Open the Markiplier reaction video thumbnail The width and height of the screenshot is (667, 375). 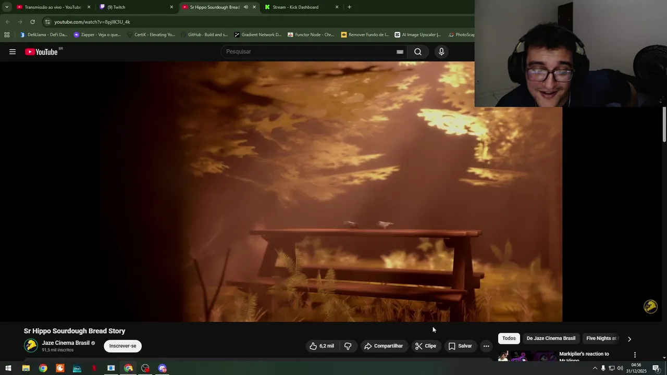point(526,356)
